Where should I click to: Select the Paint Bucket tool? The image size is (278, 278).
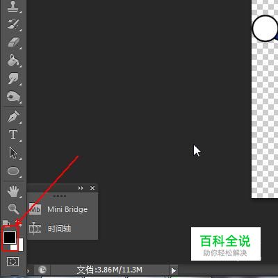(13, 60)
